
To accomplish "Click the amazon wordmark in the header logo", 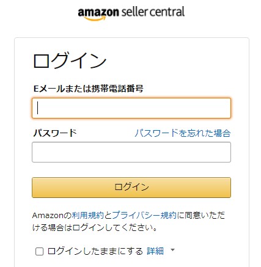I will (x=98, y=12).
